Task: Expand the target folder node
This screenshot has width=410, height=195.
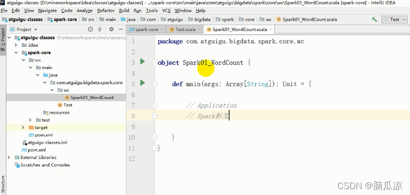Action: click(x=23, y=128)
